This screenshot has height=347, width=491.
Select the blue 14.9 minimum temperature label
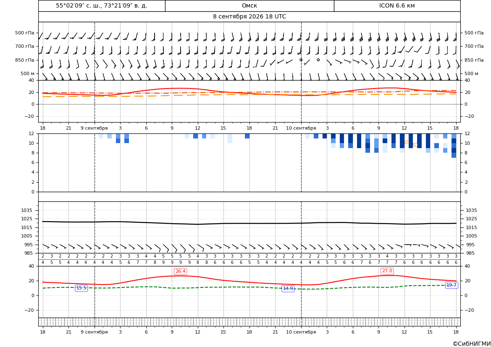point(288,289)
